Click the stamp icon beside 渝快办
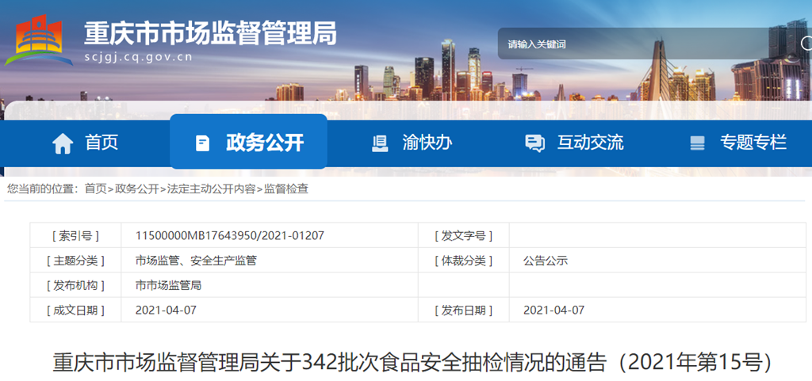 (x=380, y=143)
